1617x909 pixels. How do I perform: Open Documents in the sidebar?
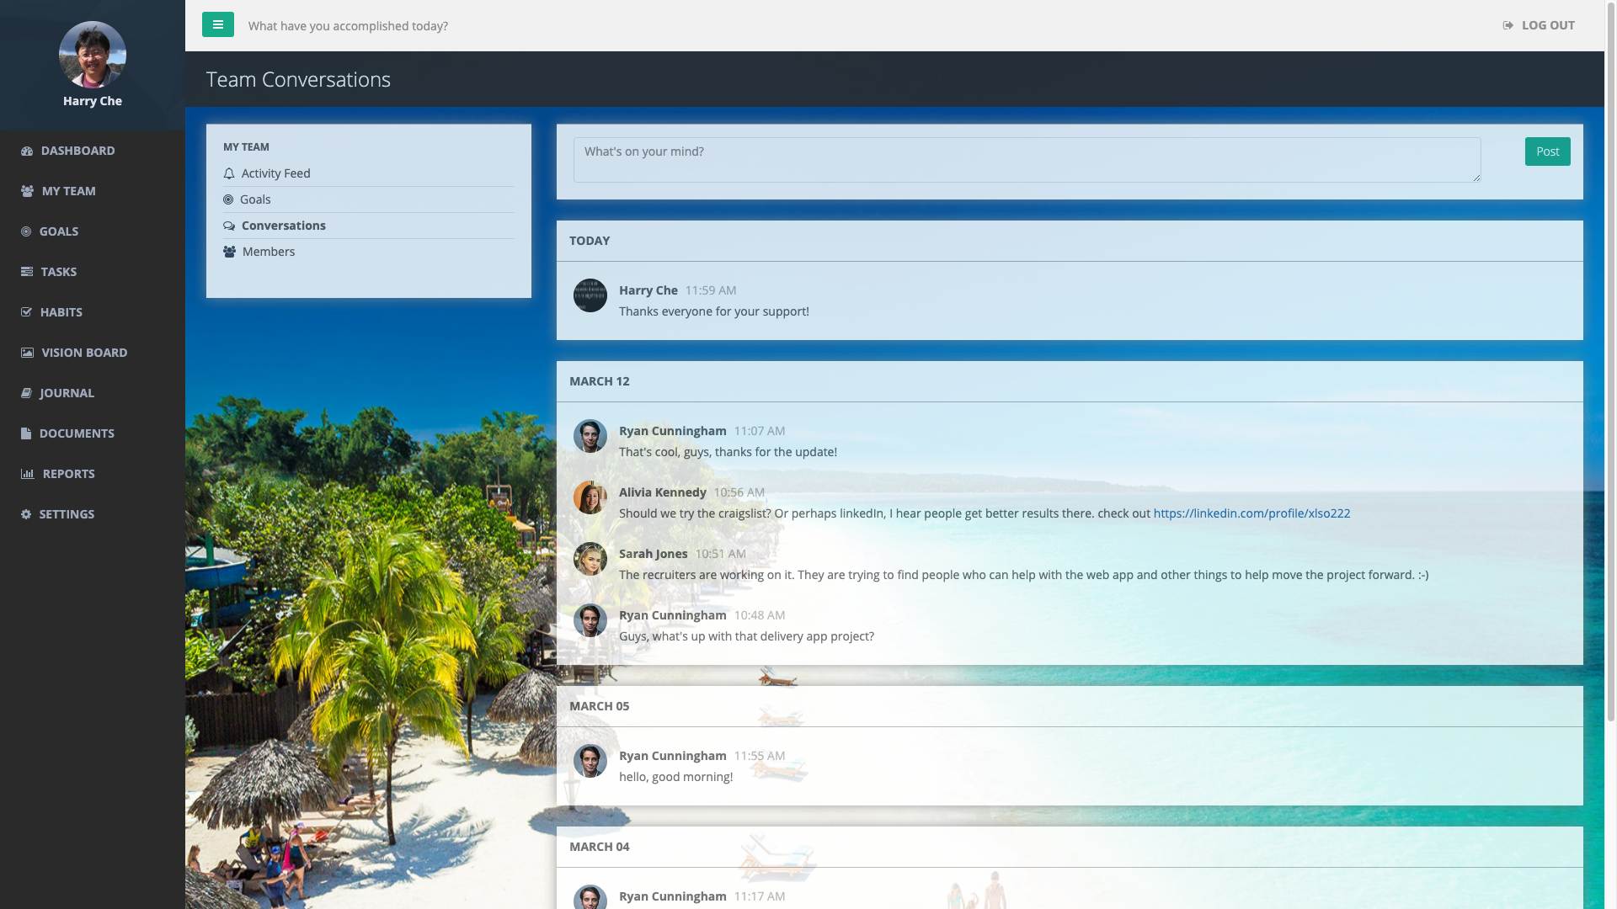(76, 433)
